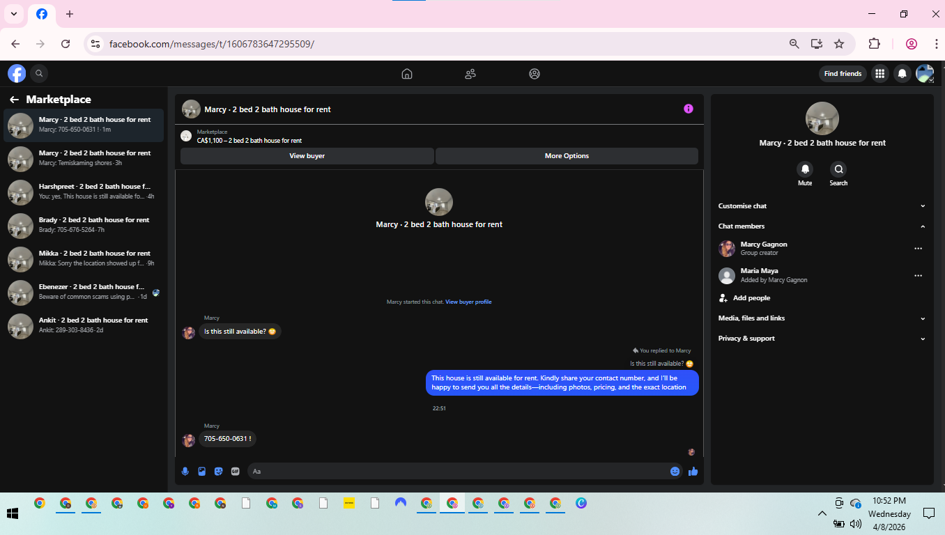Show hidden system tray icons chevron
This screenshot has height=535, width=945.
[822, 513]
